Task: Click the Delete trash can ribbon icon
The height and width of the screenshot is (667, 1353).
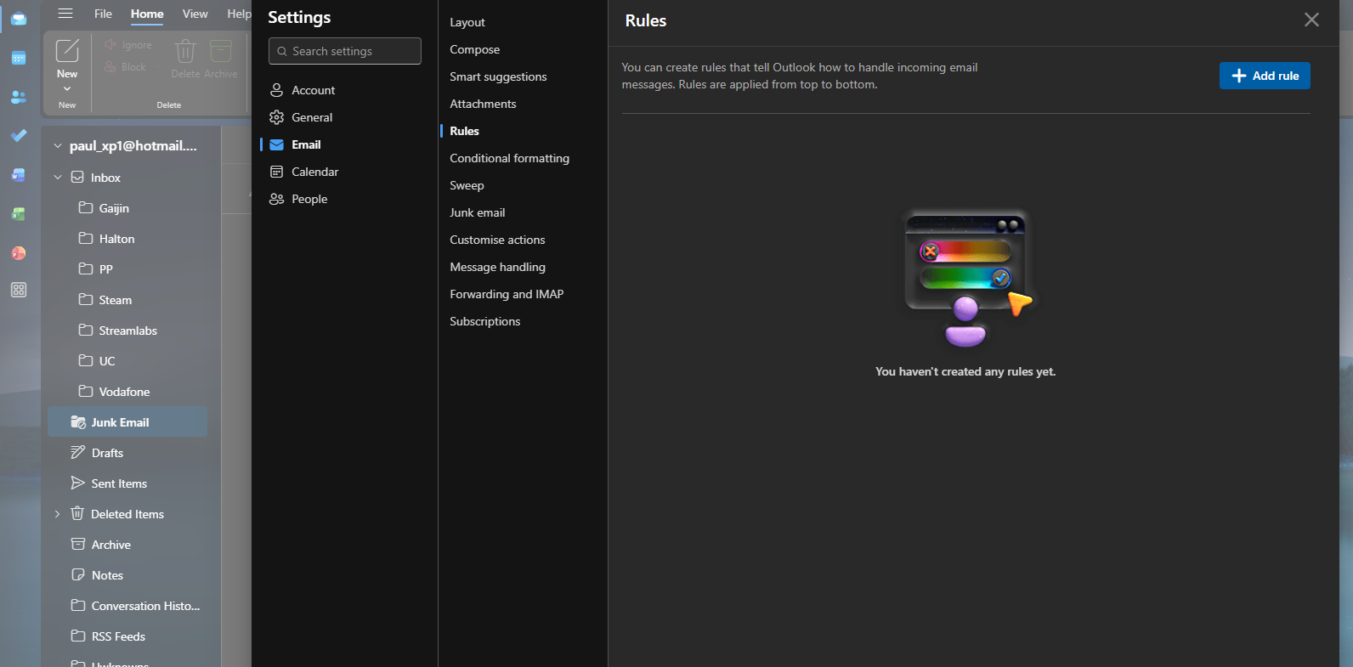Action: [x=185, y=51]
